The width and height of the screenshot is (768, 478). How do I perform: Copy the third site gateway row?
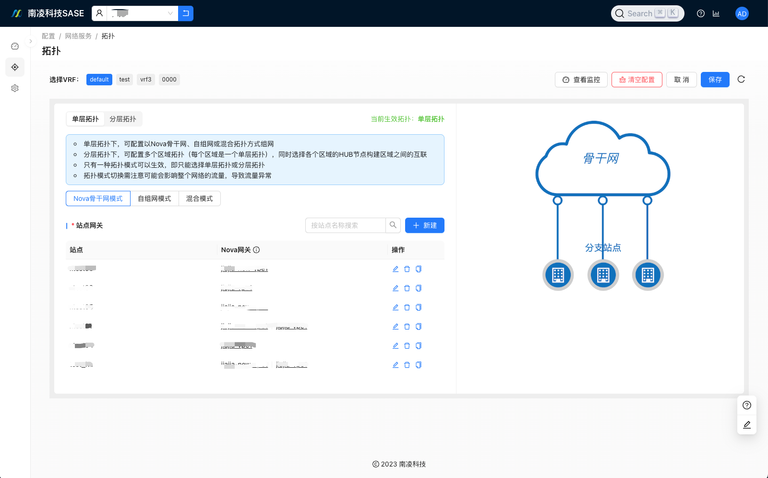419,307
